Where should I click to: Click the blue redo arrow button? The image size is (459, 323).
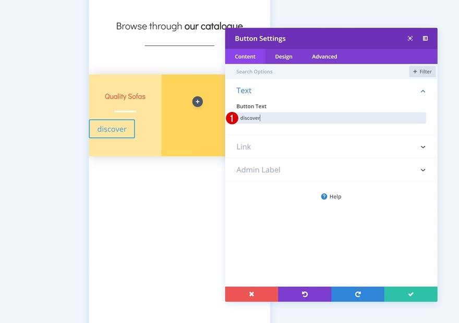358,294
